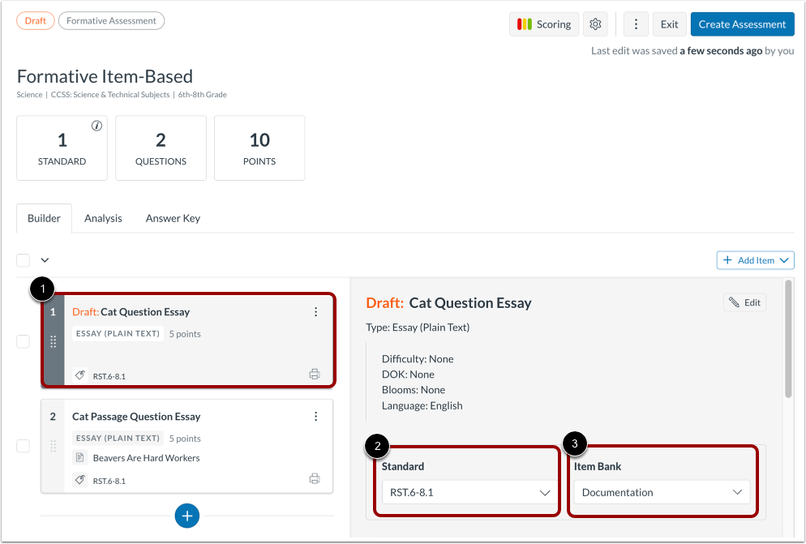This screenshot has width=806, height=544.
Task: Click the standards tag icon on item 2
Action: click(79, 480)
